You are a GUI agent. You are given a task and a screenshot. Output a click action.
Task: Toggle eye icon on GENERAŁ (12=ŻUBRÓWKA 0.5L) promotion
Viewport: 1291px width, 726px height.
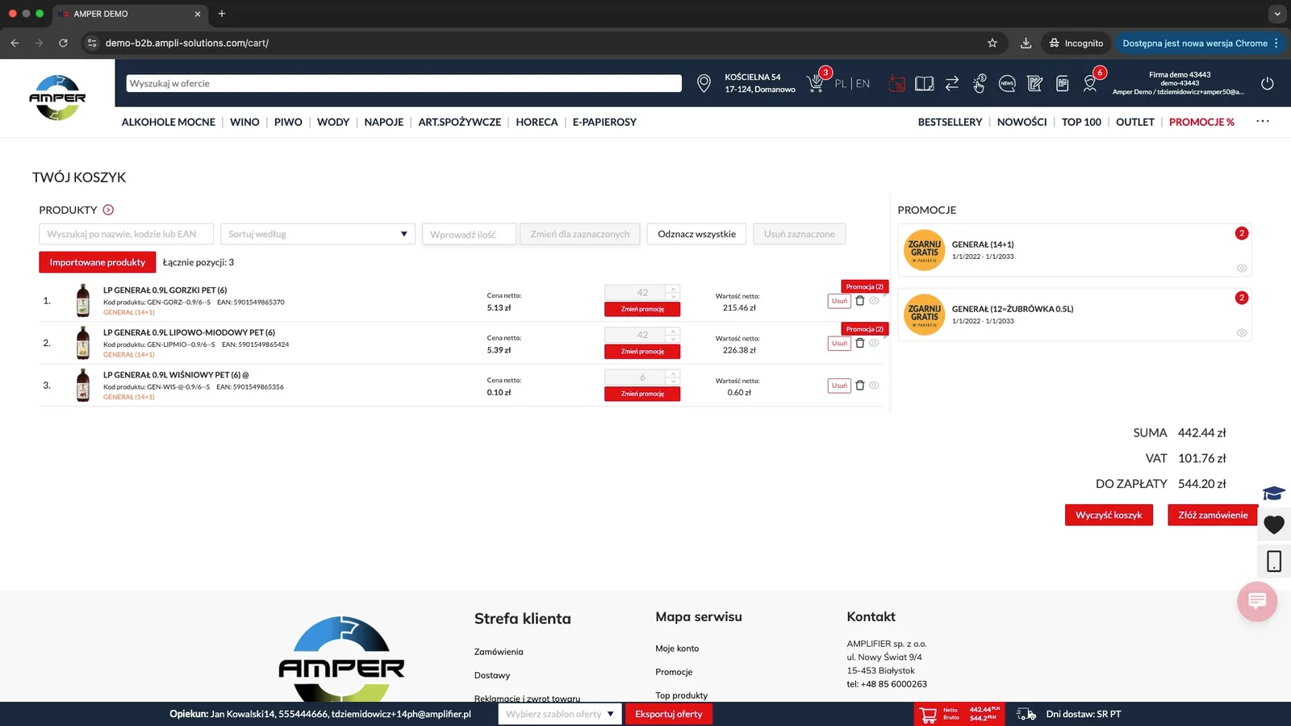(x=1242, y=333)
